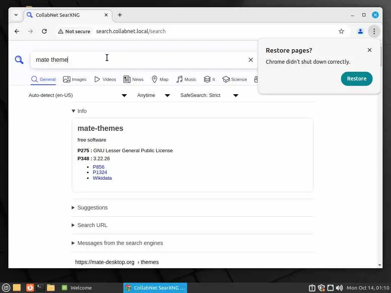The height and width of the screenshot is (293, 391).
Task: Dismiss the Restore pages popup
Action: pos(369,50)
